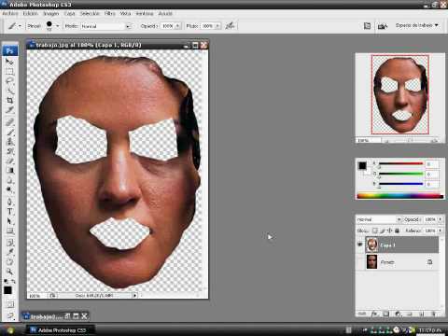Show visibility box for Fondo layer
Screen dimensions: 448x336
coord(360,262)
